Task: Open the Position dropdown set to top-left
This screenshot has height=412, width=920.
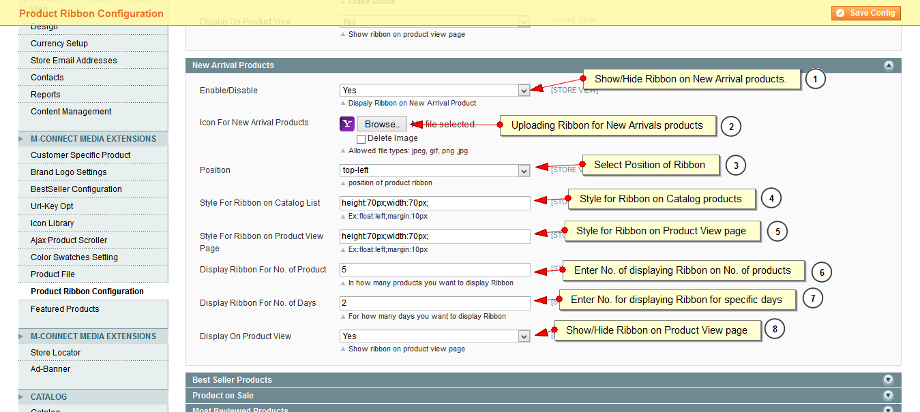Action: pyautogui.click(x=434, y=170)
